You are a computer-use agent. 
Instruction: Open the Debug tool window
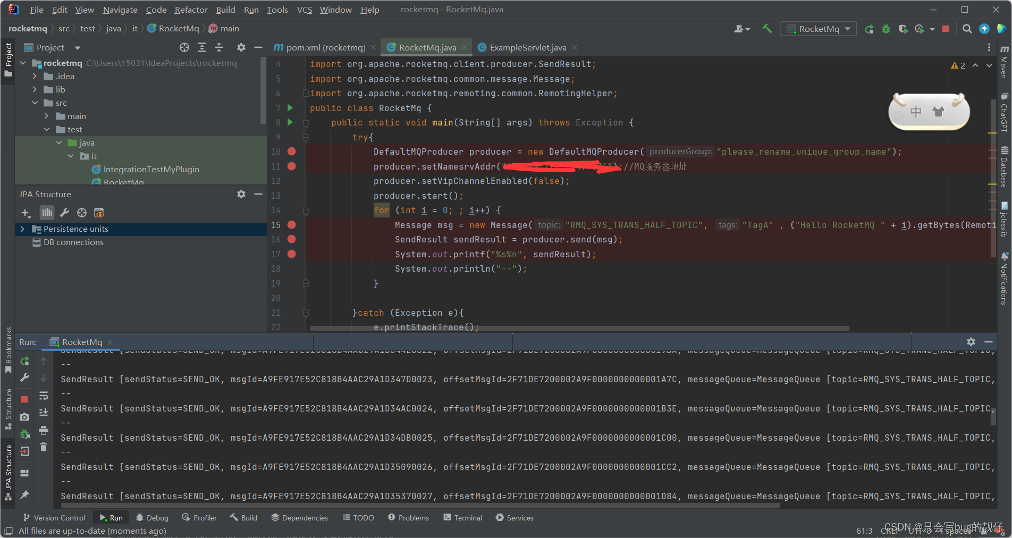[x=152, y=517]
